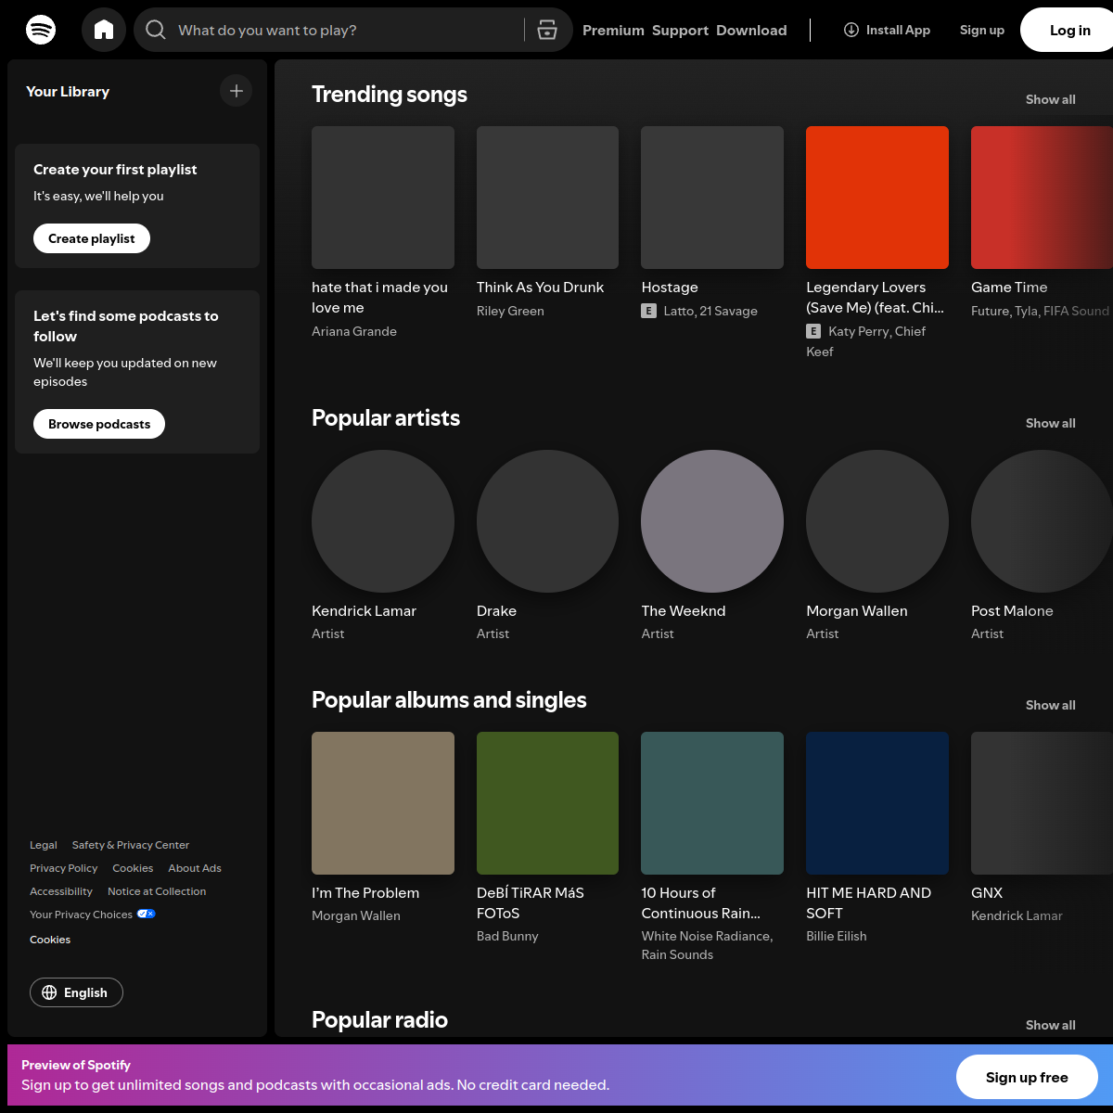The width and height of the screenshot is (1113, 1113).
Task: Open Safety & Privacy Center link
Action: (x=131, y=845)
